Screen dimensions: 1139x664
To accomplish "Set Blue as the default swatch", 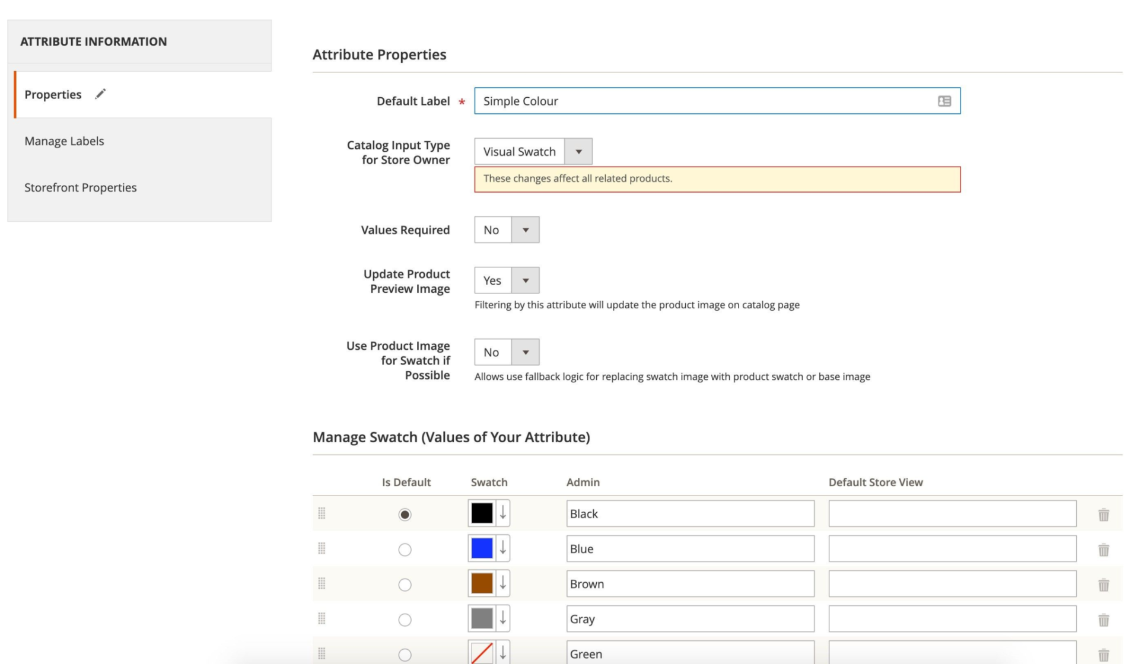I will tap(405, 550).
